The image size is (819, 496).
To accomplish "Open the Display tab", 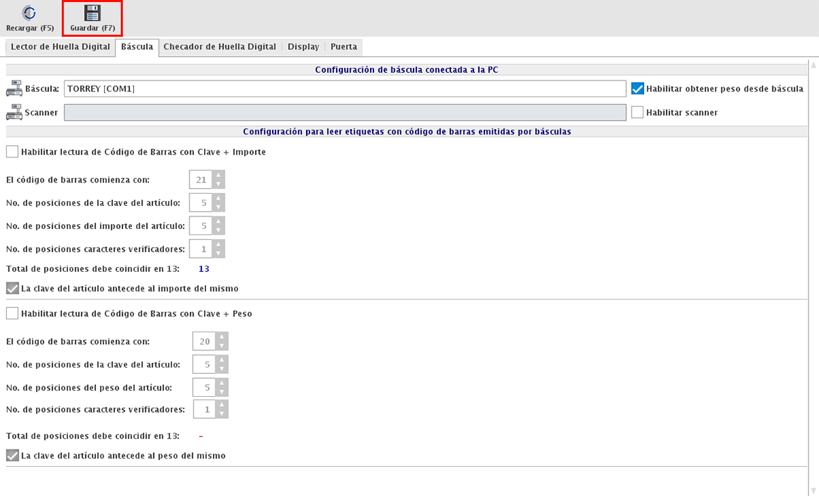I will [x=303, y=47].
